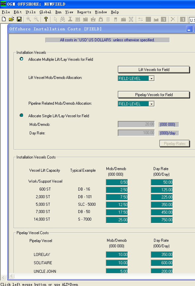Click the swap arrows toolbar icon
The width and height of the screenshot is (195, 286).
coord(140,19)
